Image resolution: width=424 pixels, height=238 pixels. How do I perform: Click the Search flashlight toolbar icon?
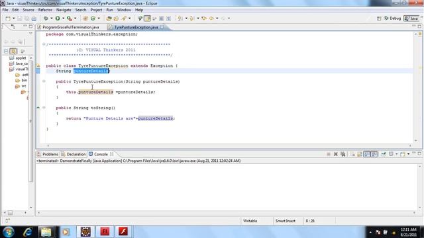point(124,19)
